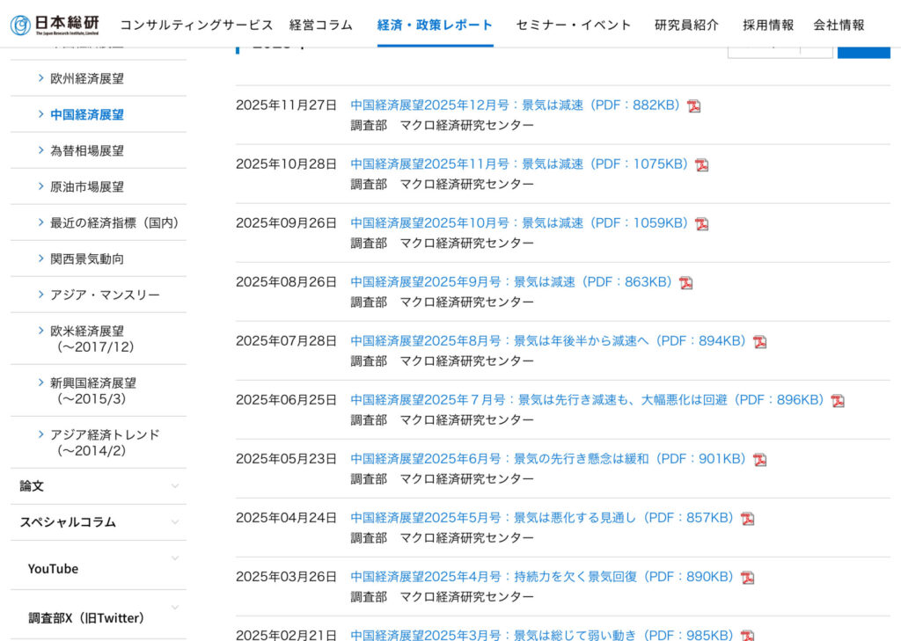Screen dimensions: 901x641
Task: Open the 経営コラム menu
Action: [321, 25]
